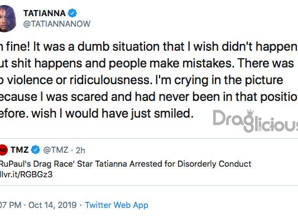Open the @TATIANNANOW handle
This screenshot has width=298, height=218.
click(57, 24)
